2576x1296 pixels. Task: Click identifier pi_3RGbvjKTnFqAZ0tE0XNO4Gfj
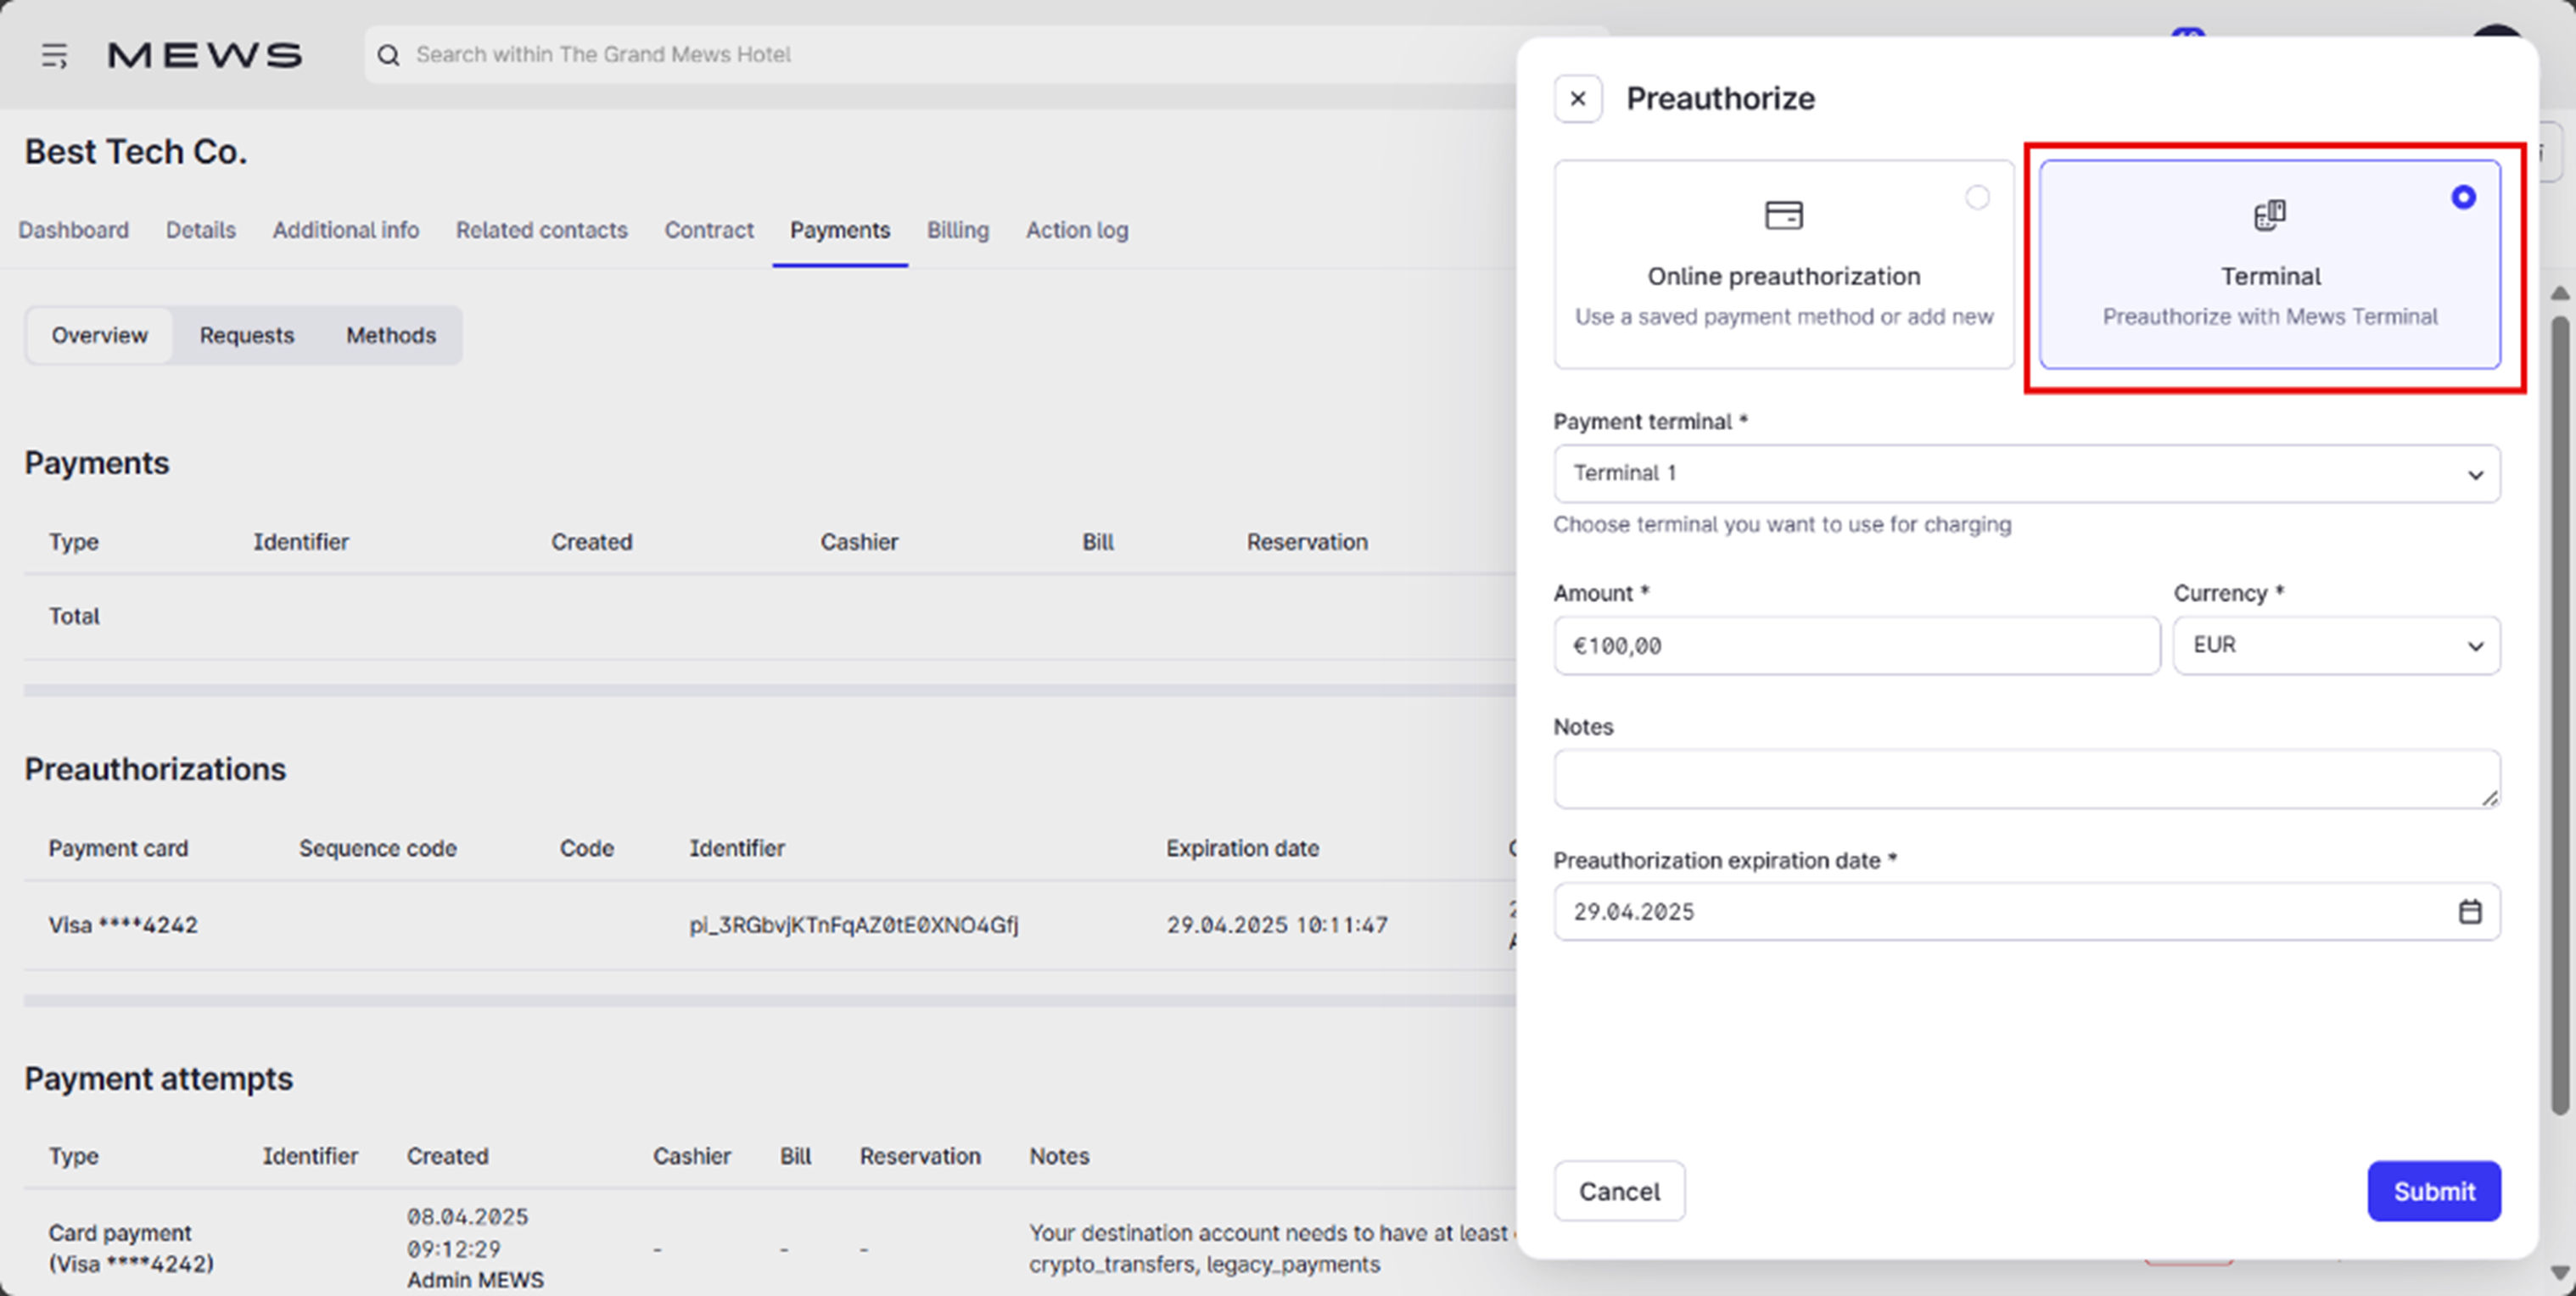click(x=853, y=925)
